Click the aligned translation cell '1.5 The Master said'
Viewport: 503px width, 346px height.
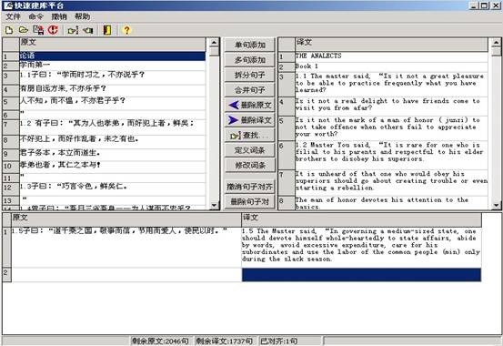pyautogui.click(x=361, y=247)
